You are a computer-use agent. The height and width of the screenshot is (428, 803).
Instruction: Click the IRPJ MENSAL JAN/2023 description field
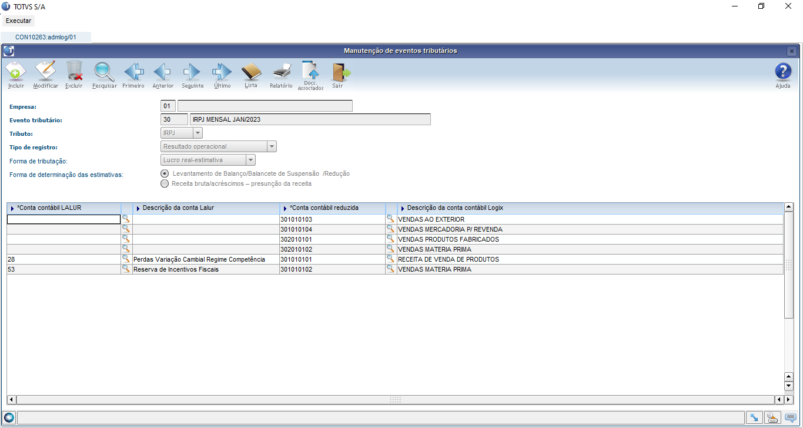click(310, 119)
